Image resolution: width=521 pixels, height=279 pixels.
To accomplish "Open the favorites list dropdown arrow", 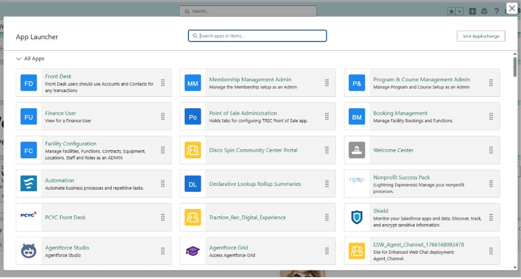I will click(x=459, y=11).
